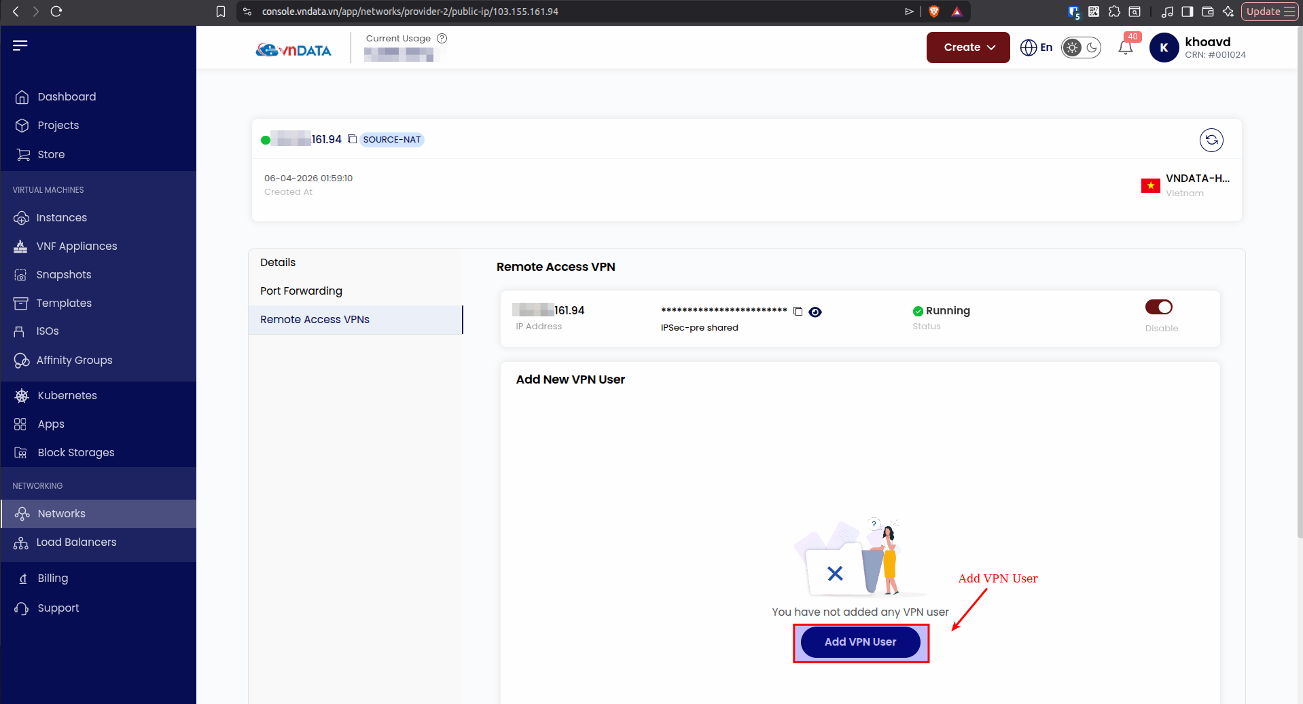Click the browser address bar URL
This screenshot has width=1303, height=704.
pos(410,12)
